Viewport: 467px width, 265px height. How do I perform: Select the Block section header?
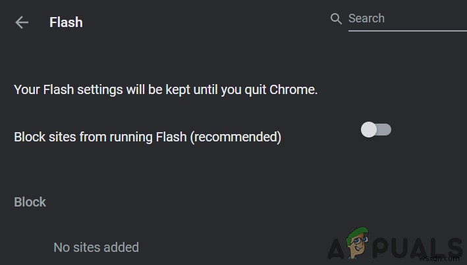tap(30, 202)
